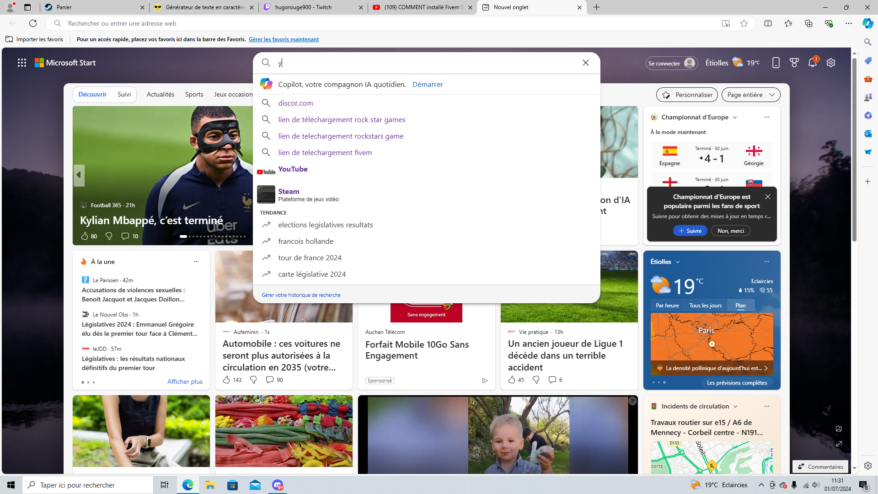Screen dimensions: 878x494
Task: Open more options on Championnat d'Europe card
Action: tap(767, 117)
